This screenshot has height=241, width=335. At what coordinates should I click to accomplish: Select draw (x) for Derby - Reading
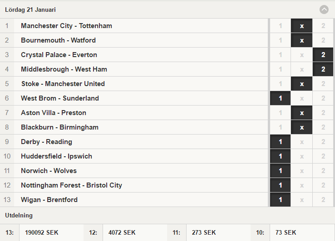coord(302,142)
